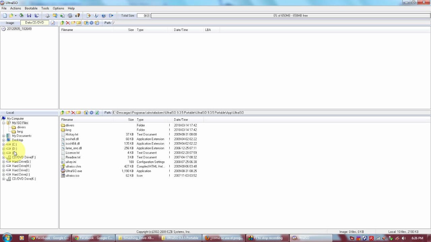The height and width of the screenshot is (242, 431).
Task: Sort local files by Date/Time column header
Action: [x=188, y=120]
